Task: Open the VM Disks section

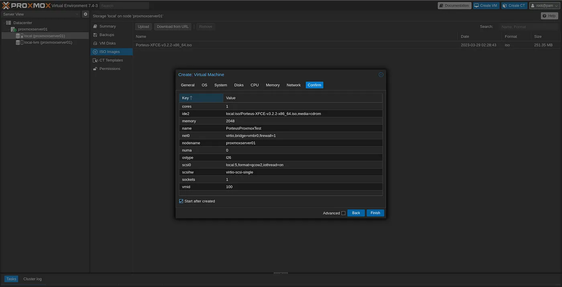Action: coord(107,43)
